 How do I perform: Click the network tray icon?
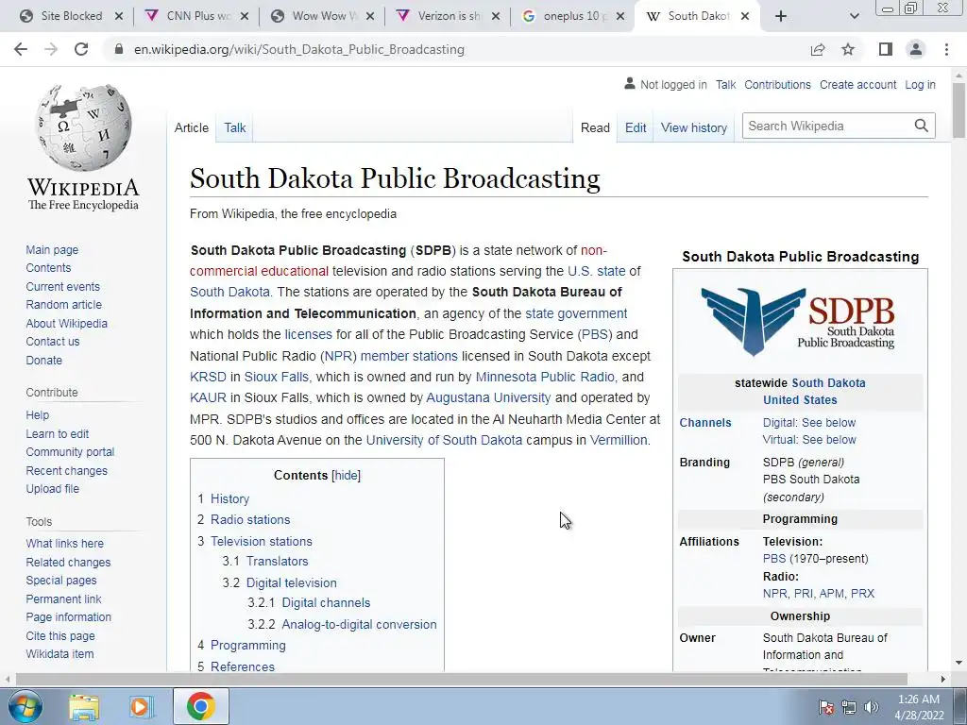[849, 706]
